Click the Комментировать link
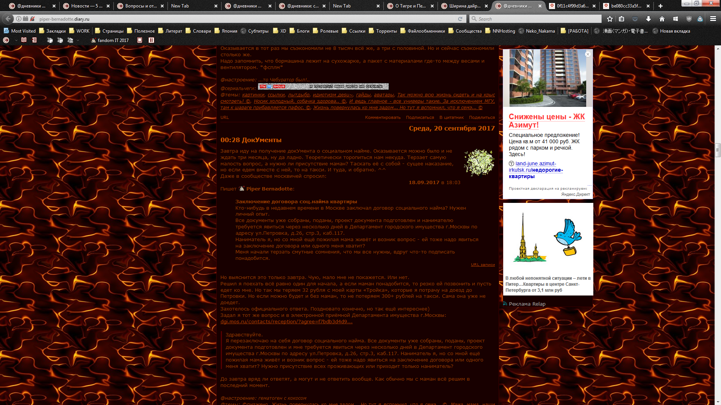The width and height of the screenshot is (721, 405). [x=383, y=117]
